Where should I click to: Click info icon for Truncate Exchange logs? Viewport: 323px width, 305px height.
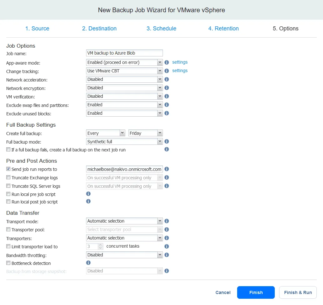click(x=167, y=178)
